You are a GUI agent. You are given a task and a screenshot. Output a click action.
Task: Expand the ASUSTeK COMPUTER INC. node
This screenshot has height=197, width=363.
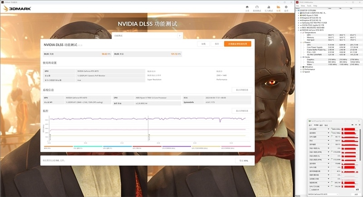click(299, 13)
